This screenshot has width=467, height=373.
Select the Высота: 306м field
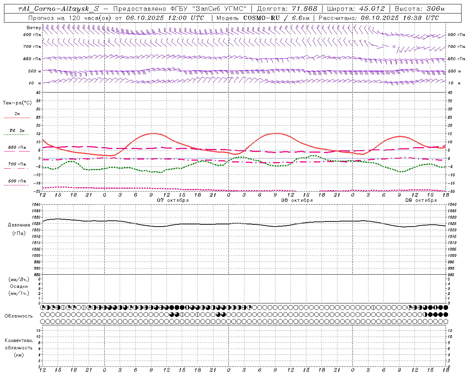pos(420,9)
